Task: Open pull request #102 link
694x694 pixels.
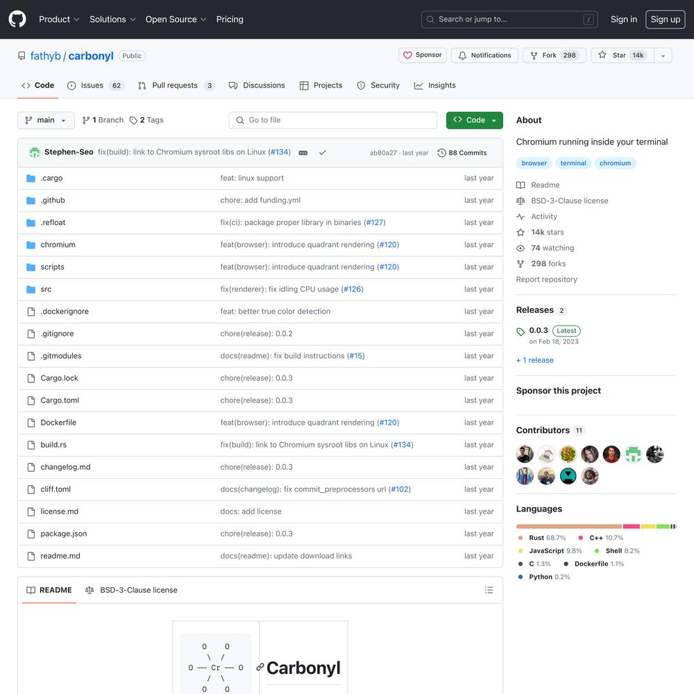Action: pos(400,489)
